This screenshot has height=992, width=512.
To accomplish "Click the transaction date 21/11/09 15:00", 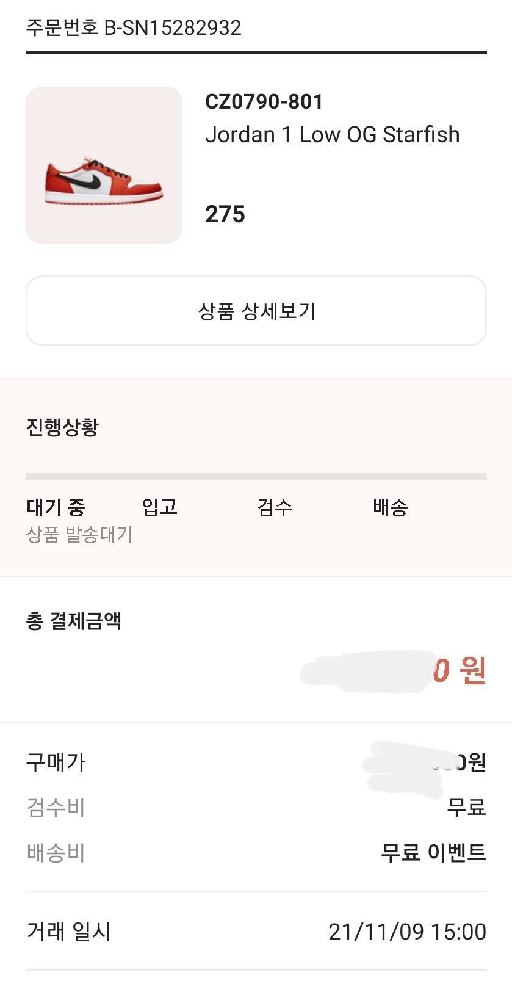I will 407,932.
